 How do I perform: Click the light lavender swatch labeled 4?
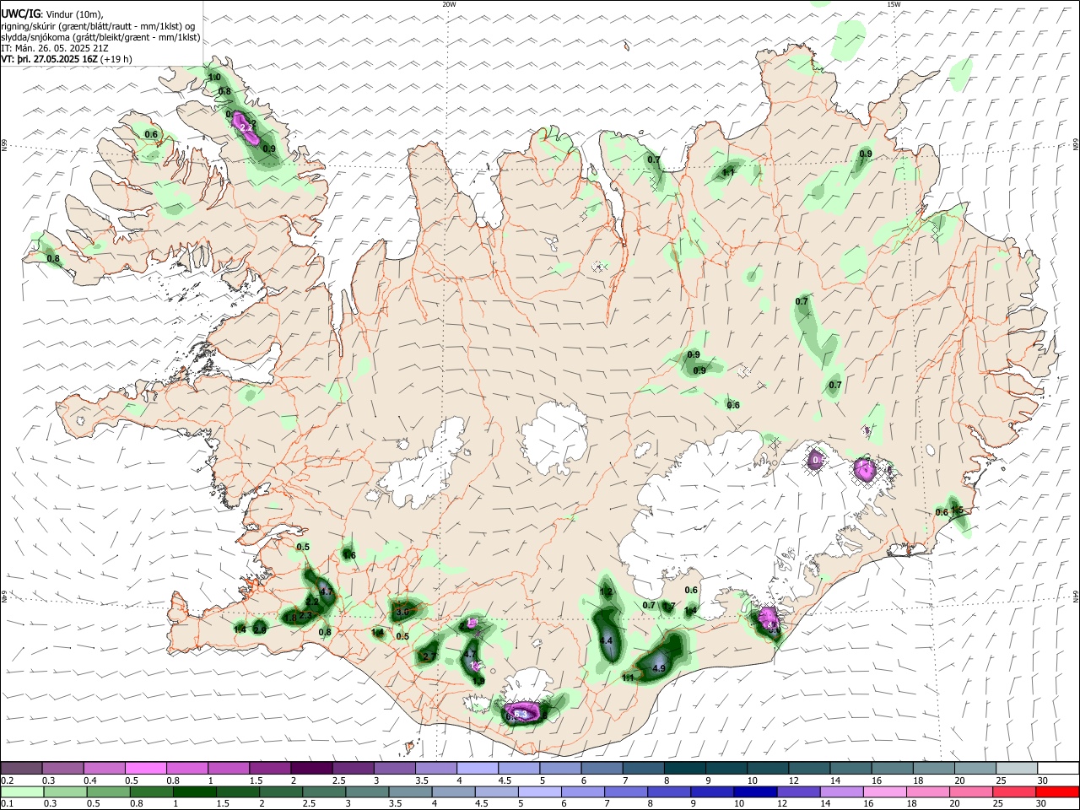478,769
